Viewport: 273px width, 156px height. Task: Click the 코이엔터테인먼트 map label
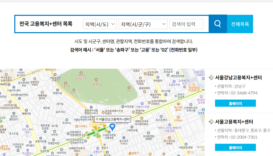coord(19,95)
